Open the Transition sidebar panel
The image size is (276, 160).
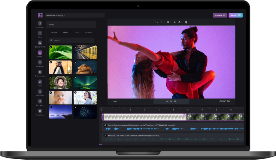pos(40,91)
